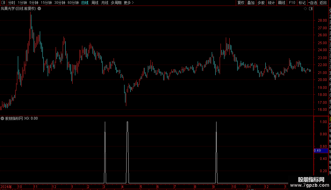Screen dimensions: 331x190
Task: Expand the 更多 periods menu
Action: [x=129, y=3]
